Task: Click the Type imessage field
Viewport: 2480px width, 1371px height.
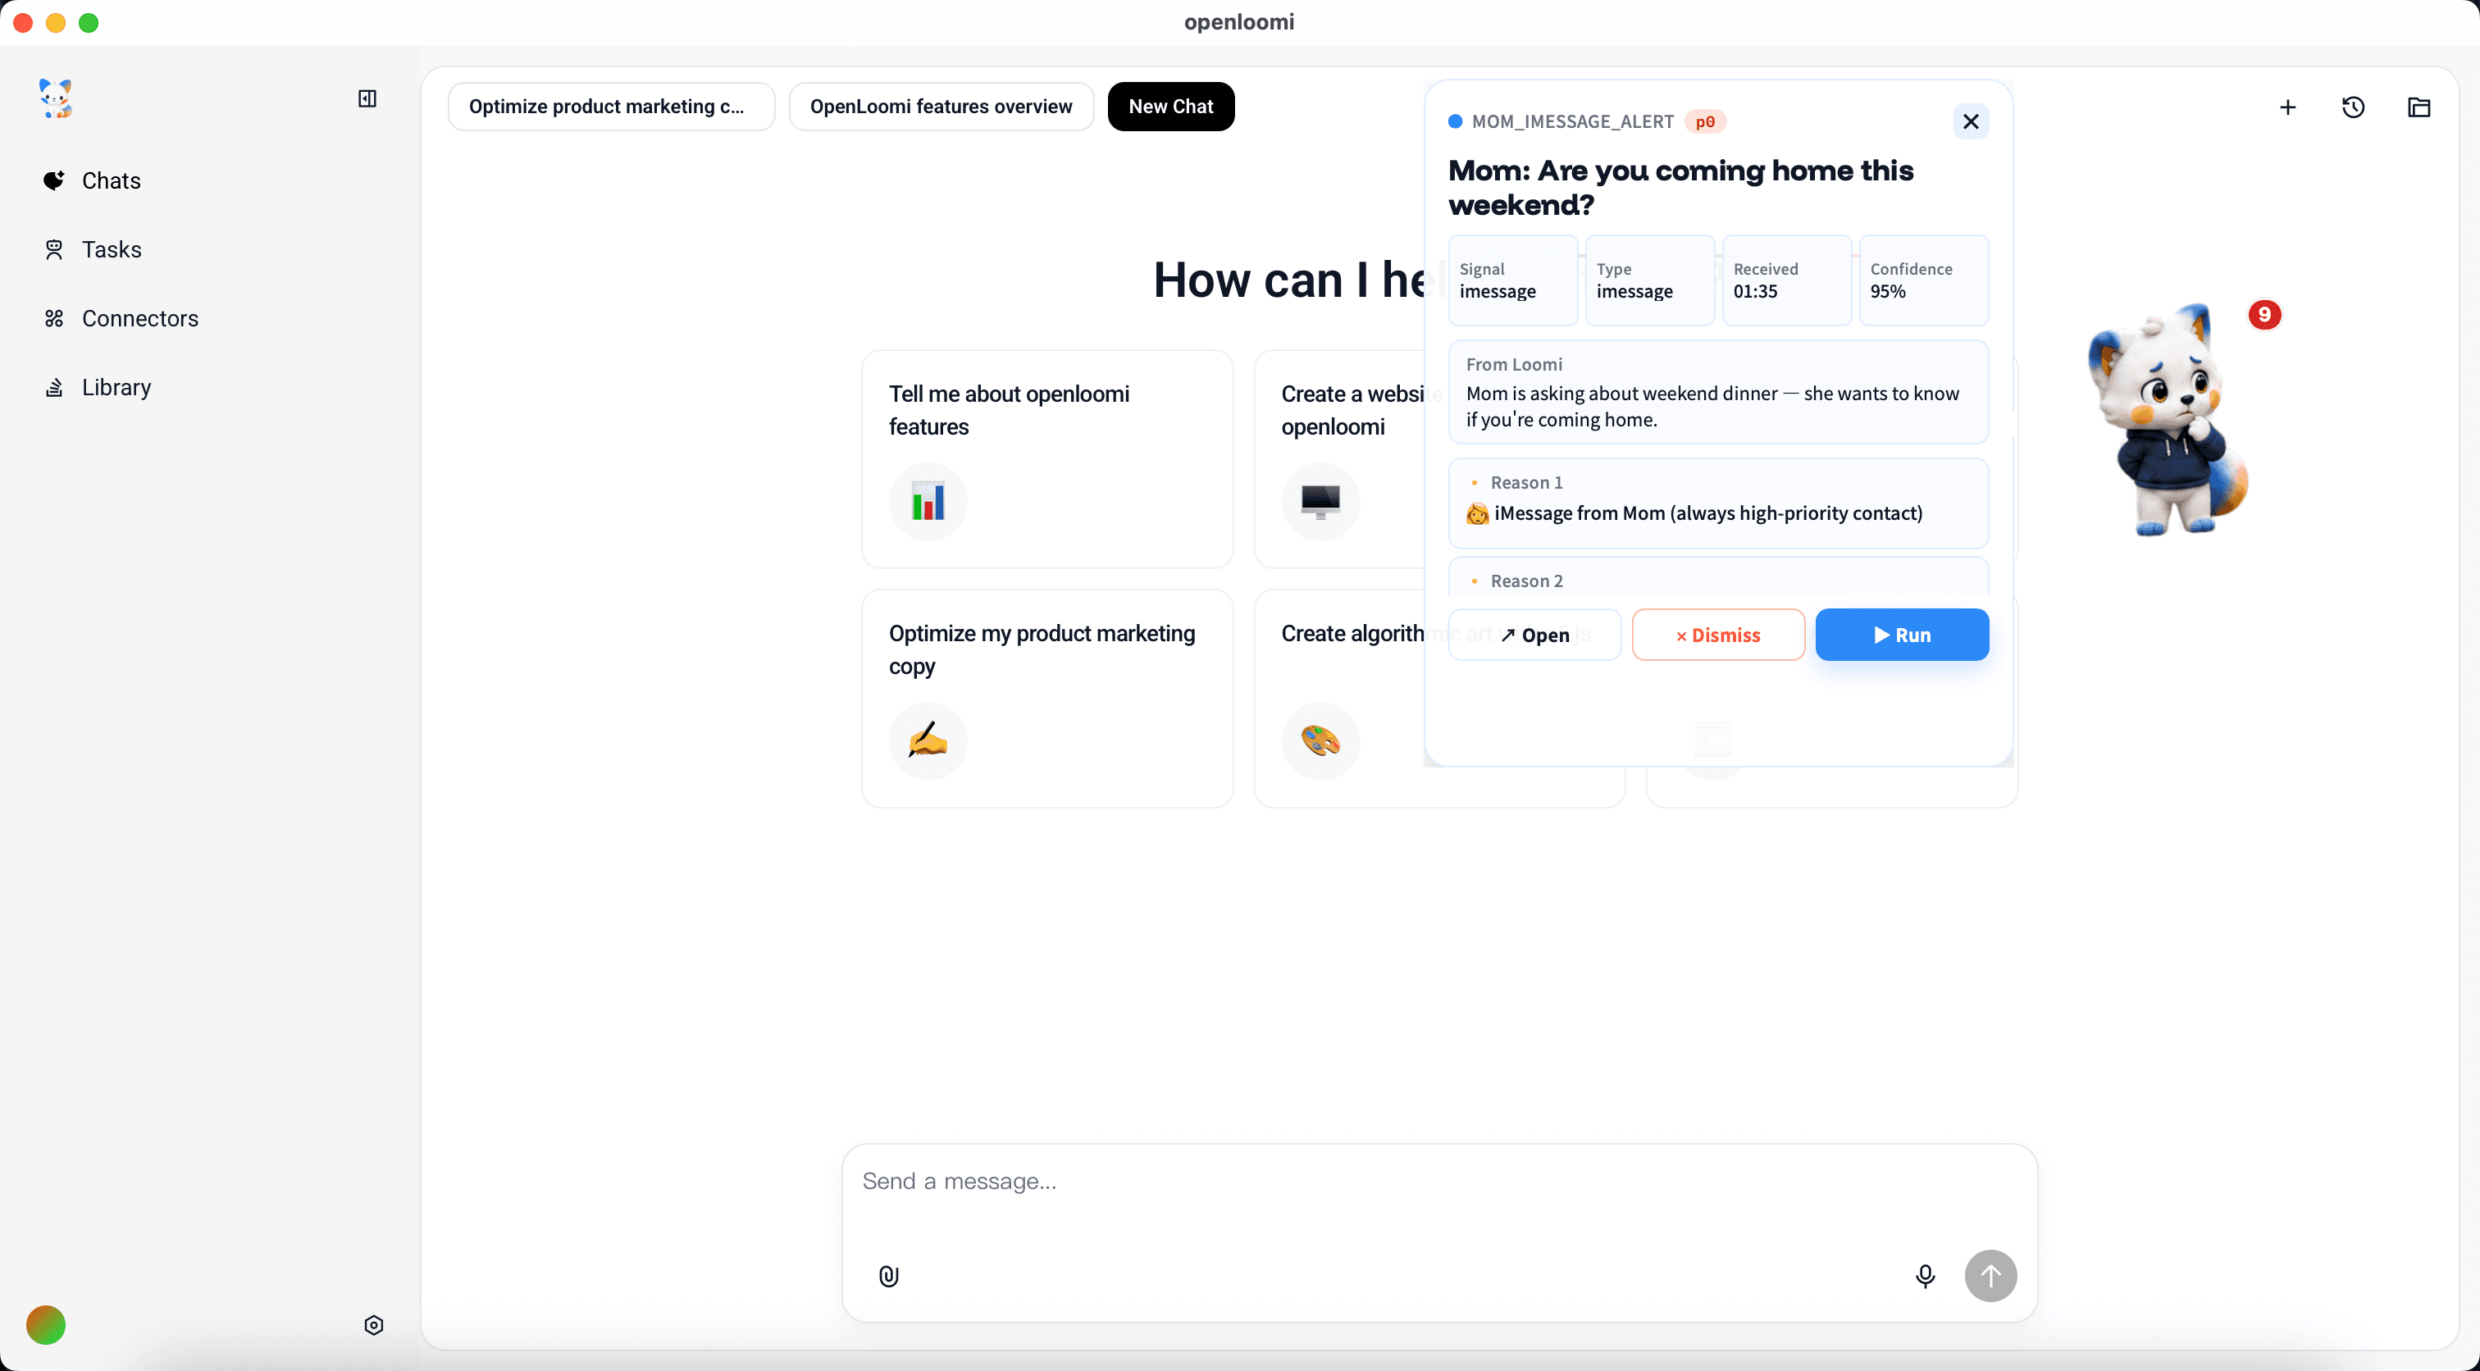Action: pos(1649,280)
